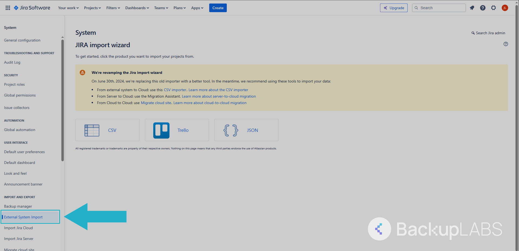Screen dimensions: 519x251
Task: Expand the Projects dropdown menu
Action: 92,8
